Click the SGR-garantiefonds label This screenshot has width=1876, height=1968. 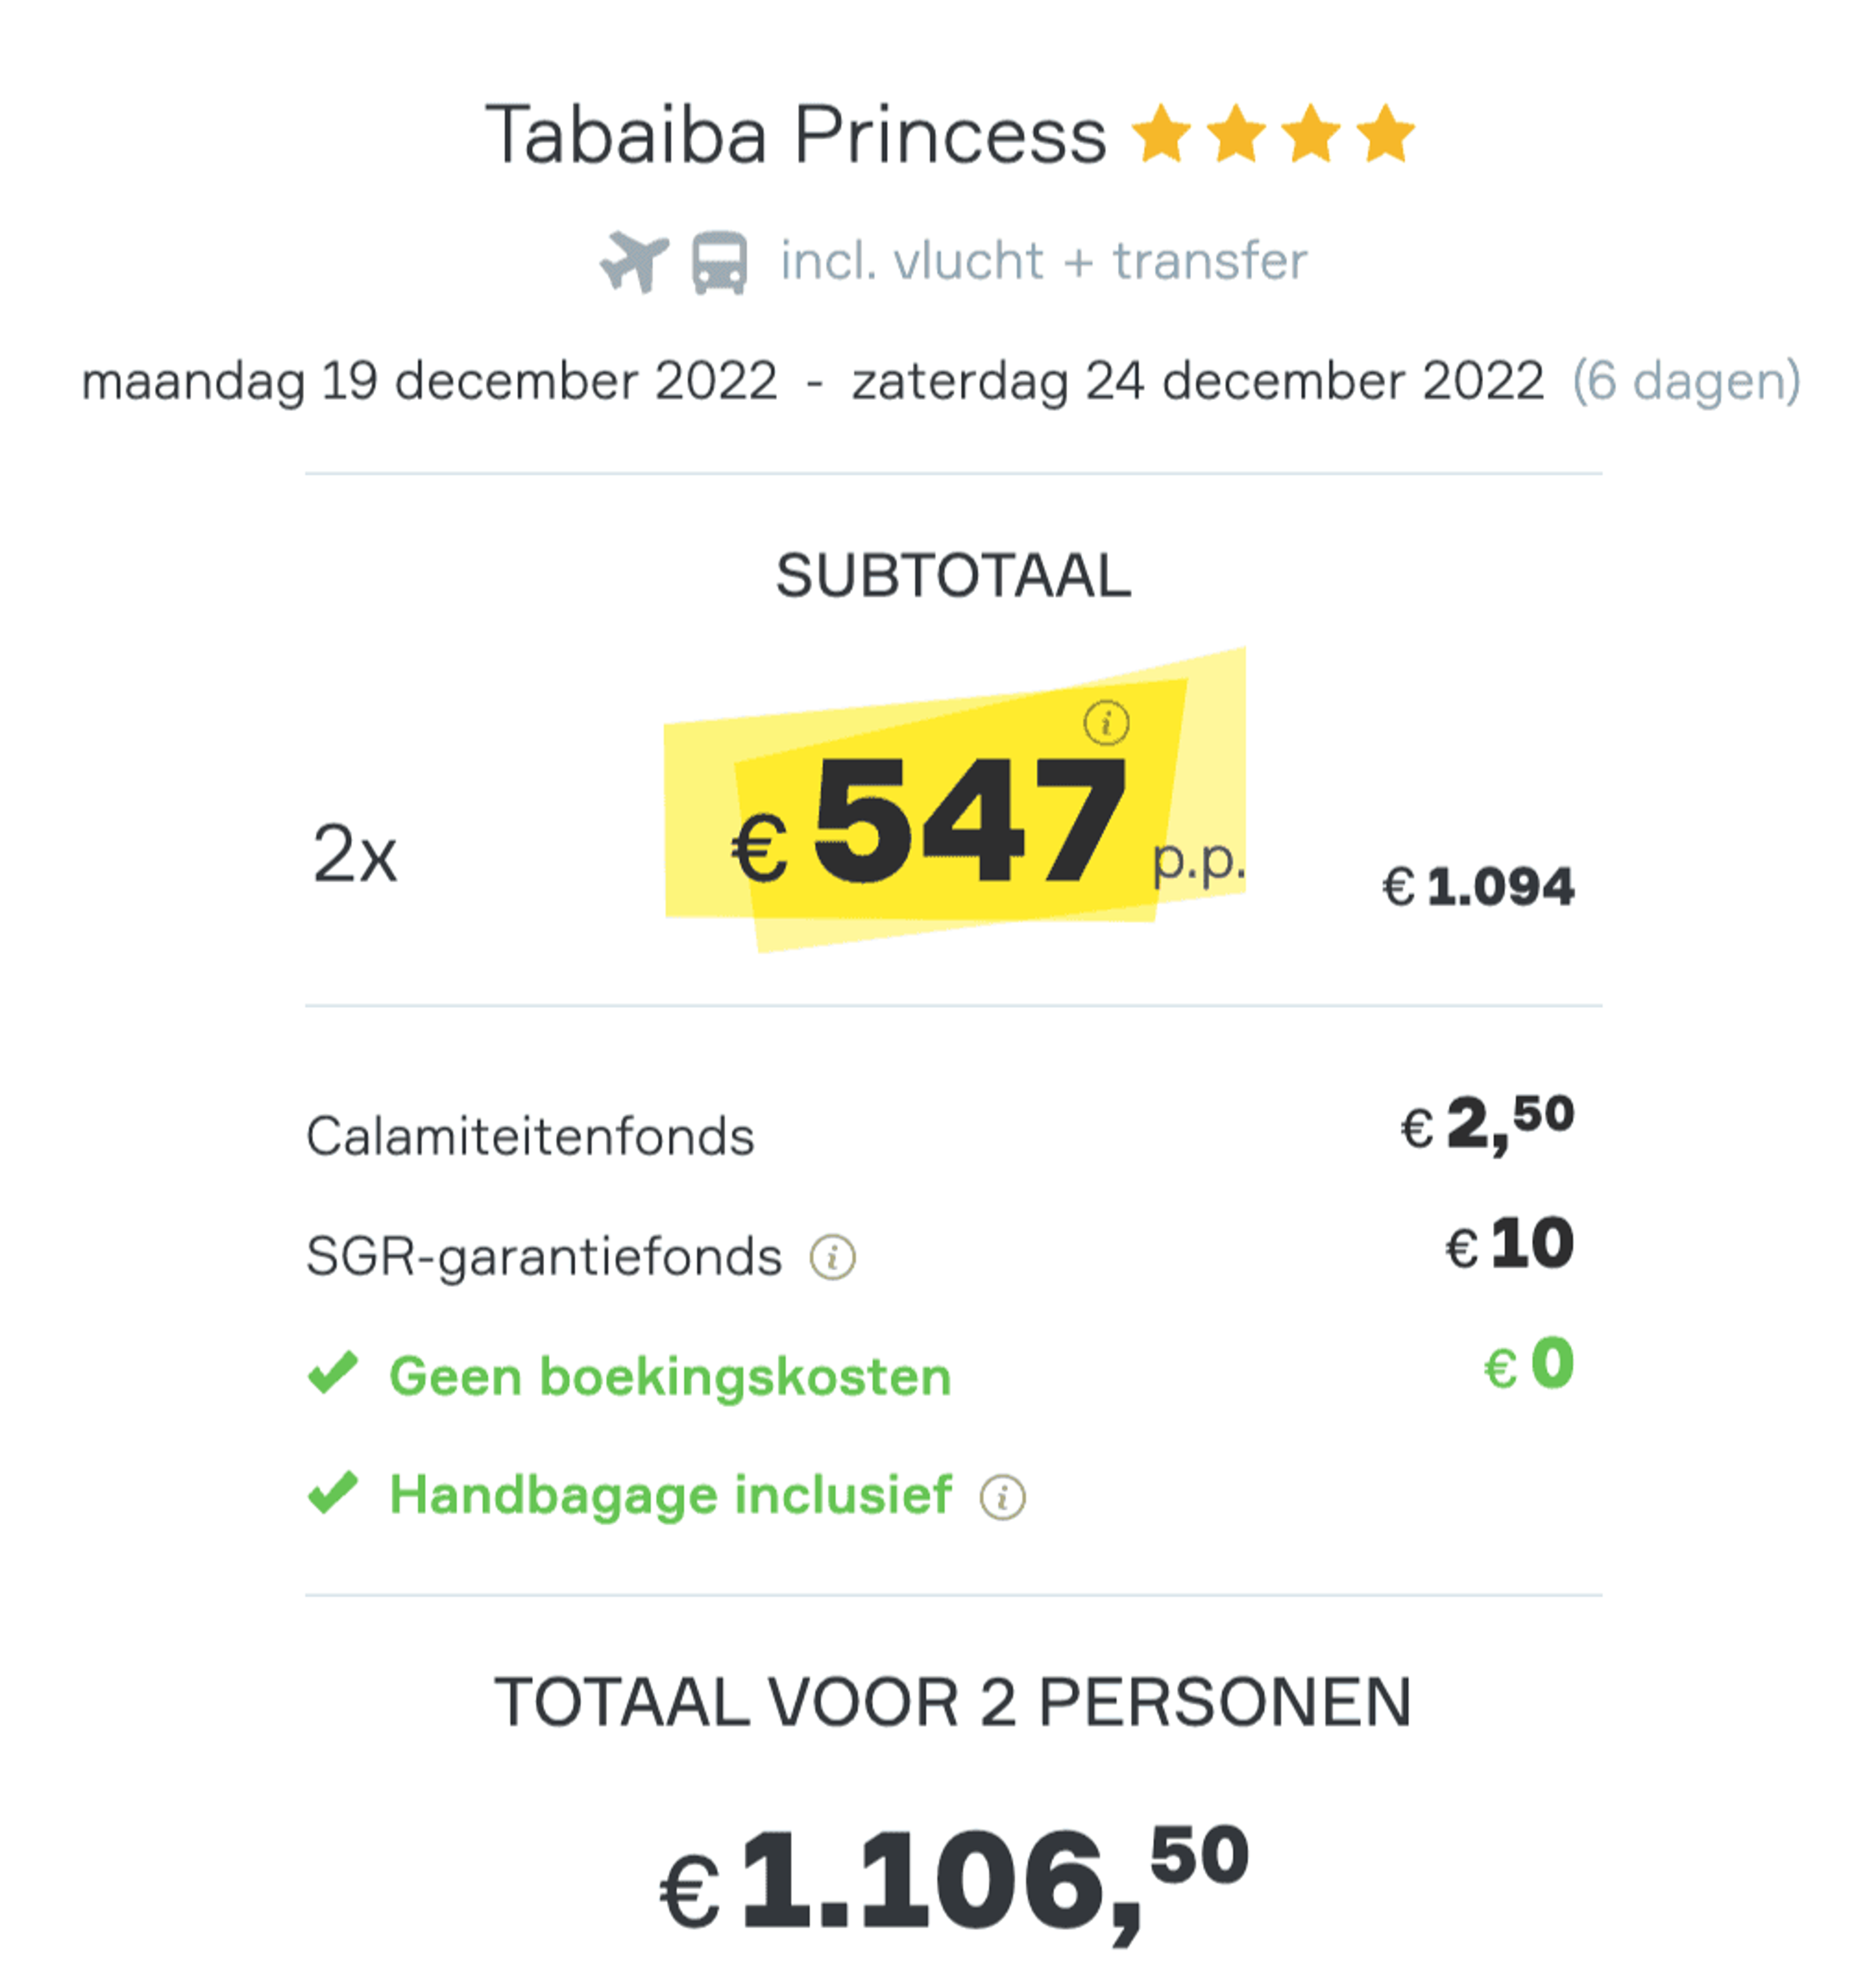click(544, 1257)
